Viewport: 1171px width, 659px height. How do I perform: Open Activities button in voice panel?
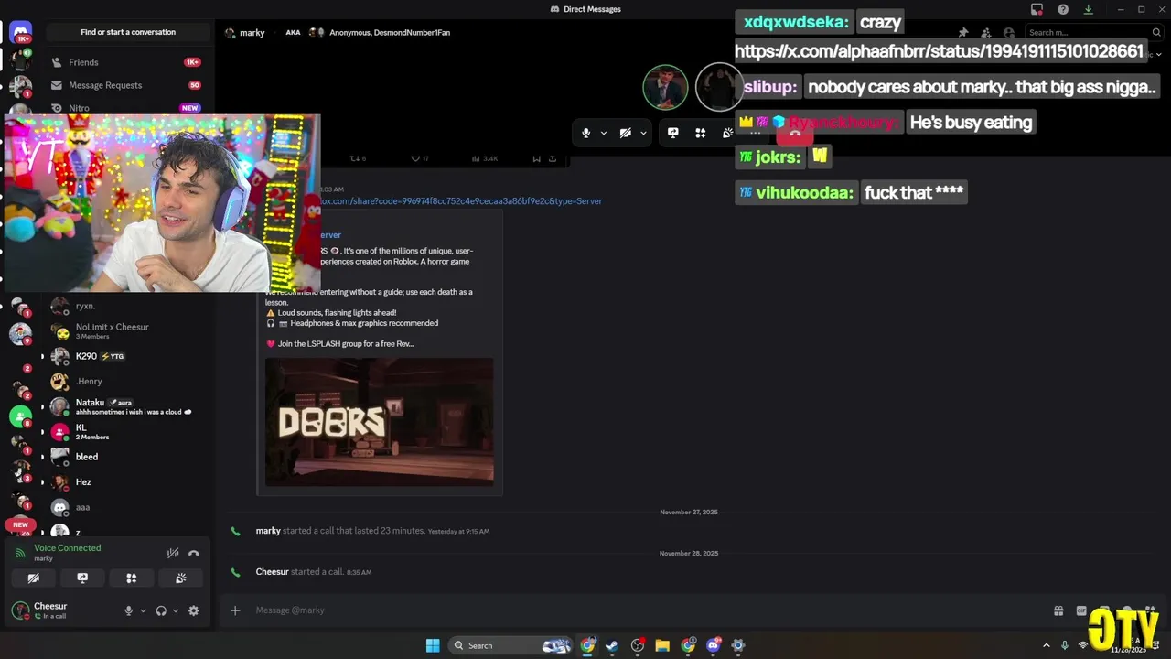[x=132, y=578]
